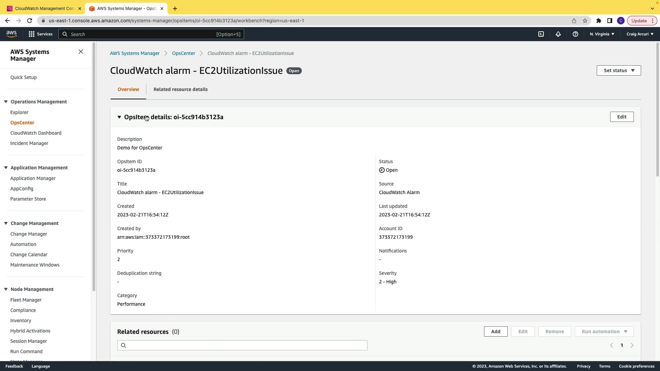
Task: Bookmark page with star icon
Action: 585,21
